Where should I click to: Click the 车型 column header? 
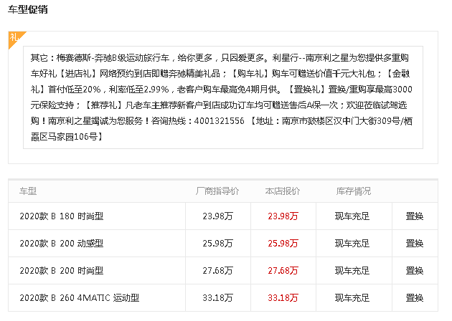[28, 191]
